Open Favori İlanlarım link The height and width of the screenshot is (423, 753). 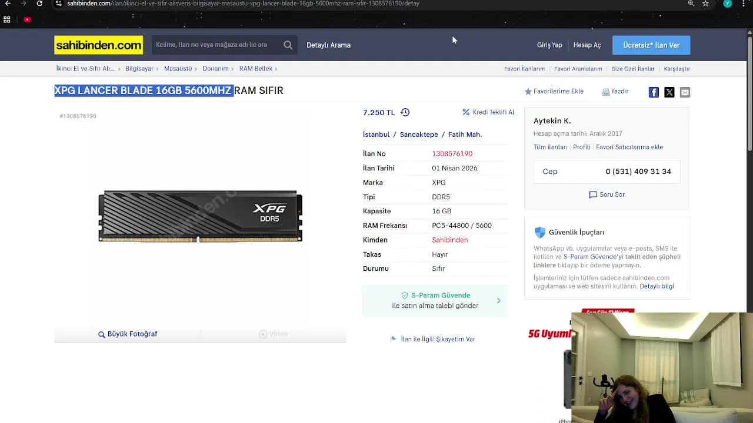(x=524, y=69)
